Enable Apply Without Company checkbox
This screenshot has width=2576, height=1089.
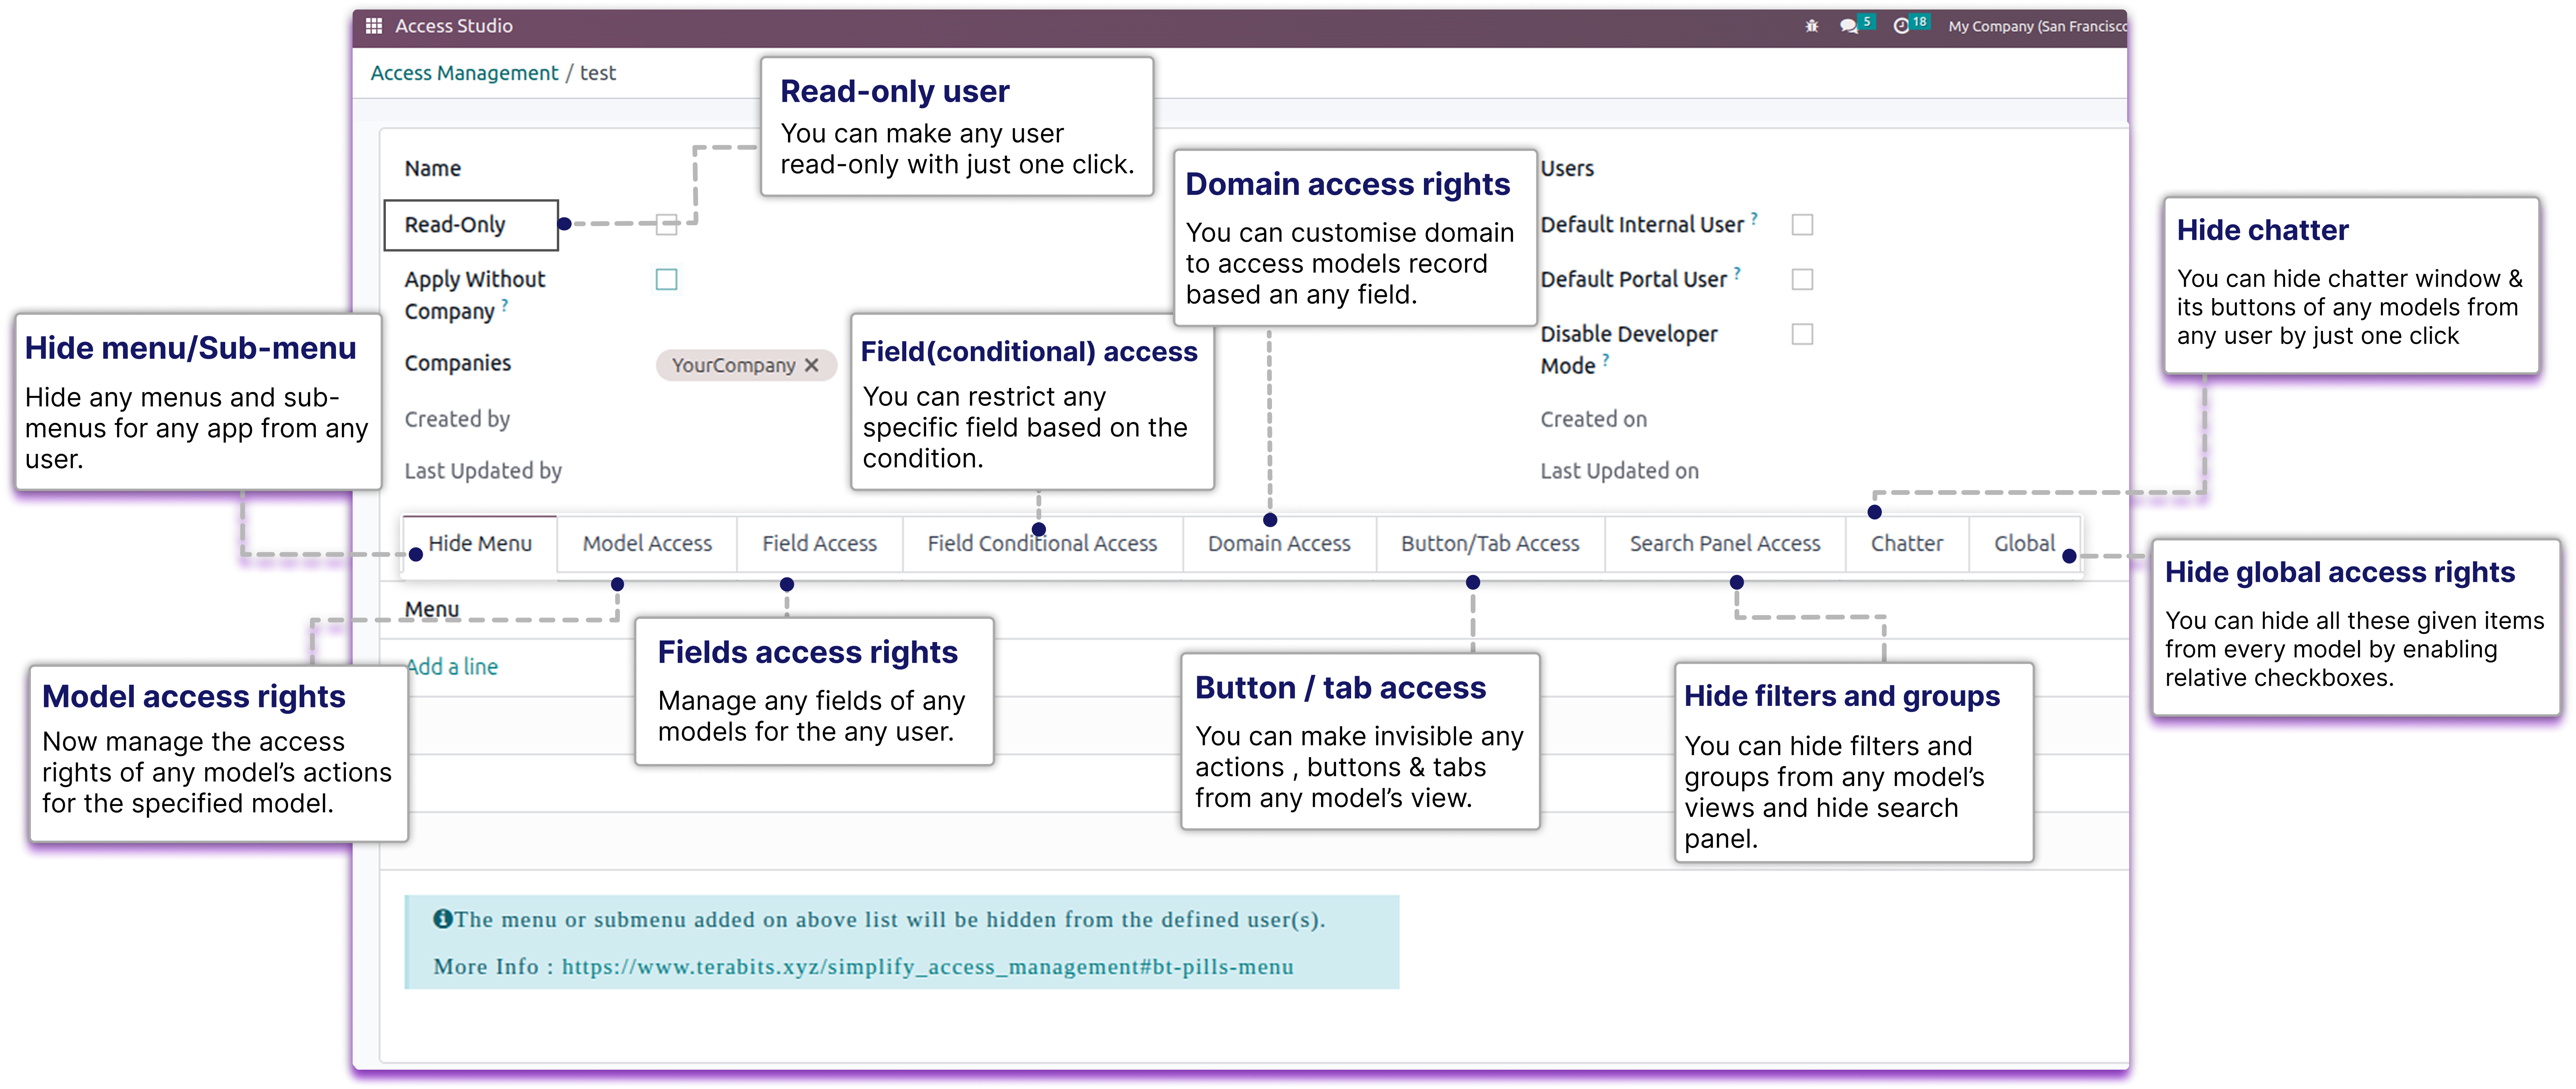pos(666,280)
